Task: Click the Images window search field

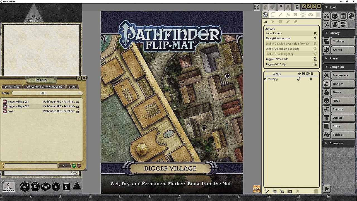Action: (31, 166)
